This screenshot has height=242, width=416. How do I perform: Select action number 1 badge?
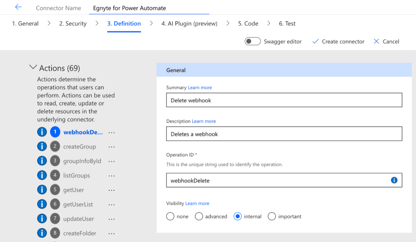55,132
